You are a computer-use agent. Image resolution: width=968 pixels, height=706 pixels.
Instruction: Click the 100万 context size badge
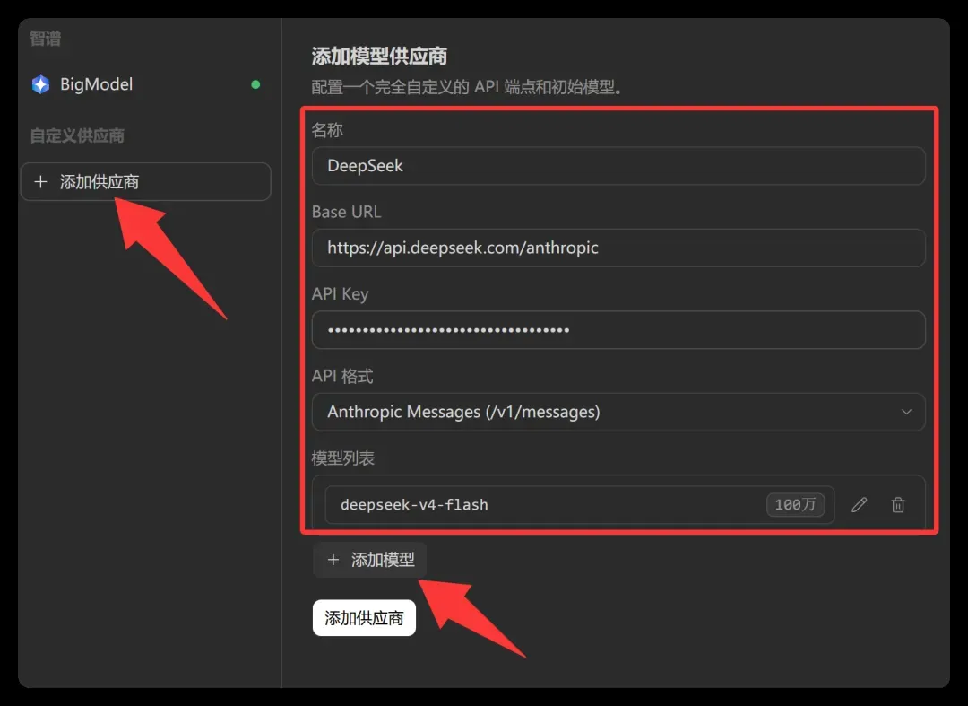tap(795, 505)
